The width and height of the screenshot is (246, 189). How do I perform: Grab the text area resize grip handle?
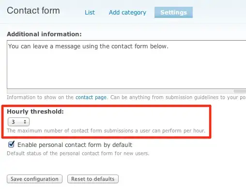coord(240,91)
